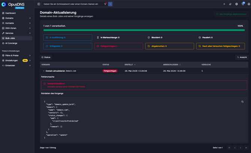Click the Domains service error message
The width and height of the screenshot is (251, 153).
66,87
